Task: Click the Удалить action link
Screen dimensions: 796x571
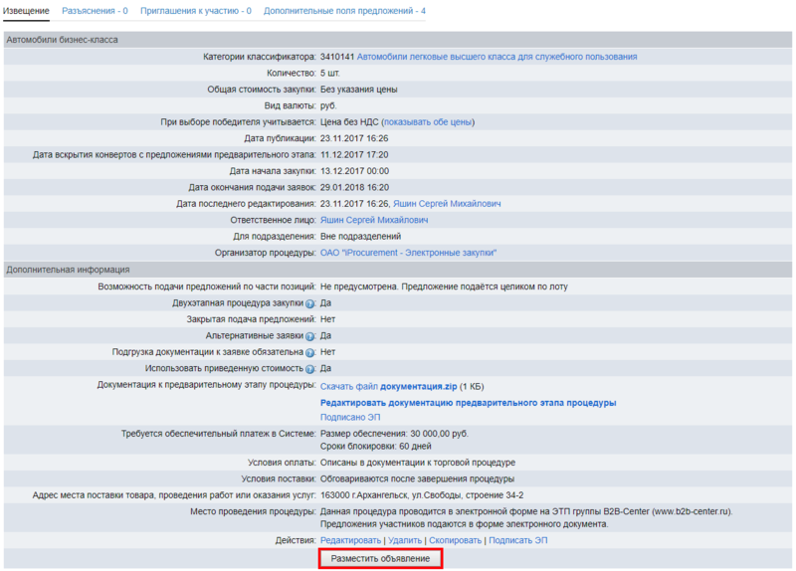Action: tap(405, 541)
